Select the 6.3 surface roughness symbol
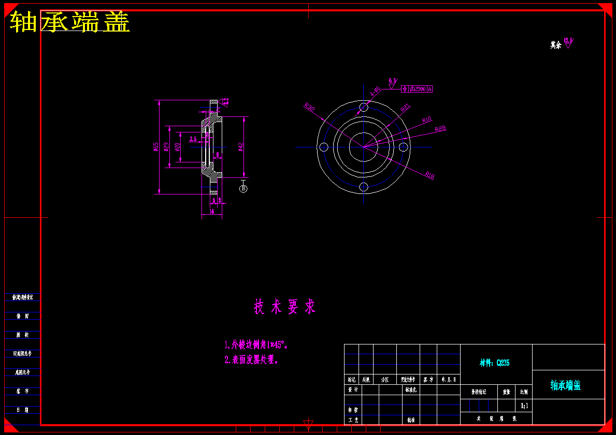Image resolution: width=616 pixels, height=435 pixels. (x=392, y=83)
